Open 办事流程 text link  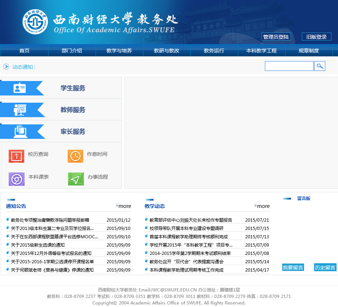tap(98, 177)
